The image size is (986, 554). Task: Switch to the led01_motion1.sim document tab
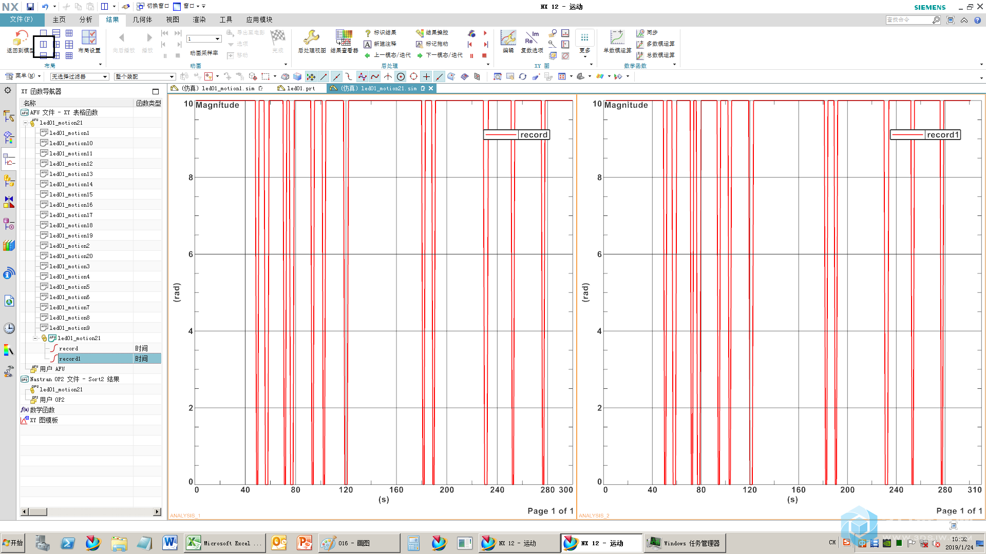(x=218, y=88)
